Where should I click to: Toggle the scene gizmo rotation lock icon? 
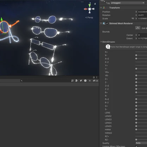tap(95, 4)
